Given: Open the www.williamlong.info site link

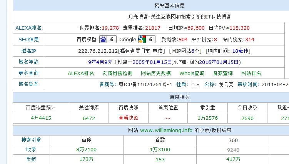Looking at the screenshot, I should point(166,131).
